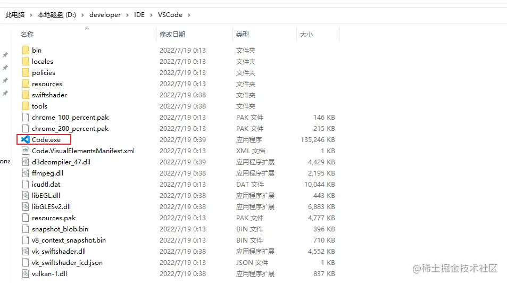Click the vulkan-1.dll file icon
Viewport: 507px width, 283px height.
(26, 273)
